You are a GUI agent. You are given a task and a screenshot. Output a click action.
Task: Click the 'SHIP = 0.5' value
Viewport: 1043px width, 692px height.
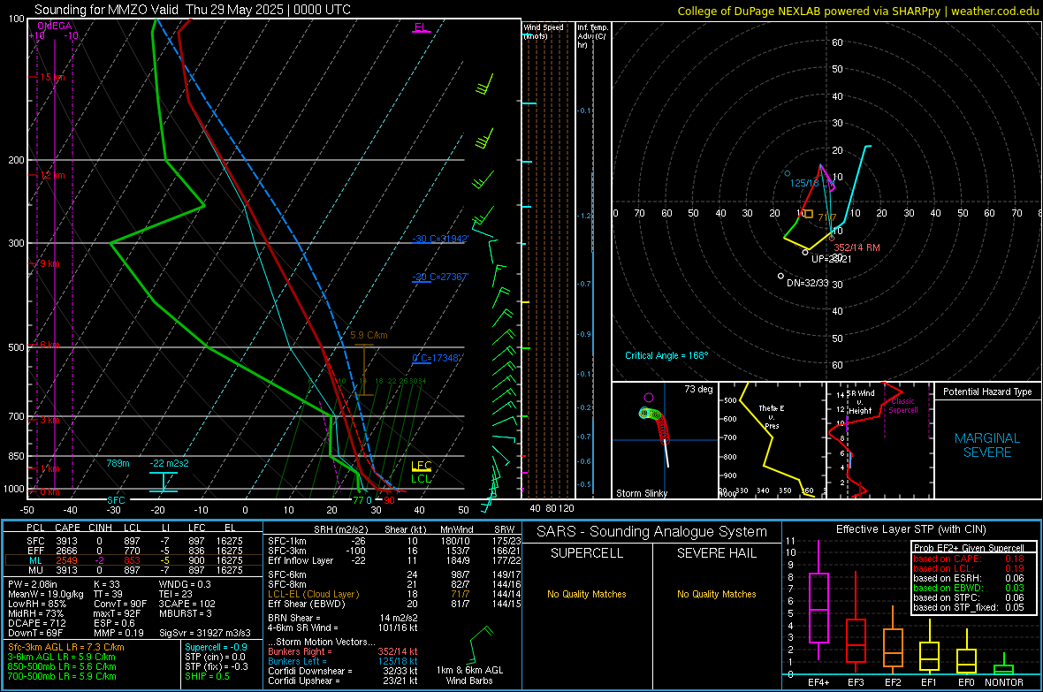[x=207, y=676]
